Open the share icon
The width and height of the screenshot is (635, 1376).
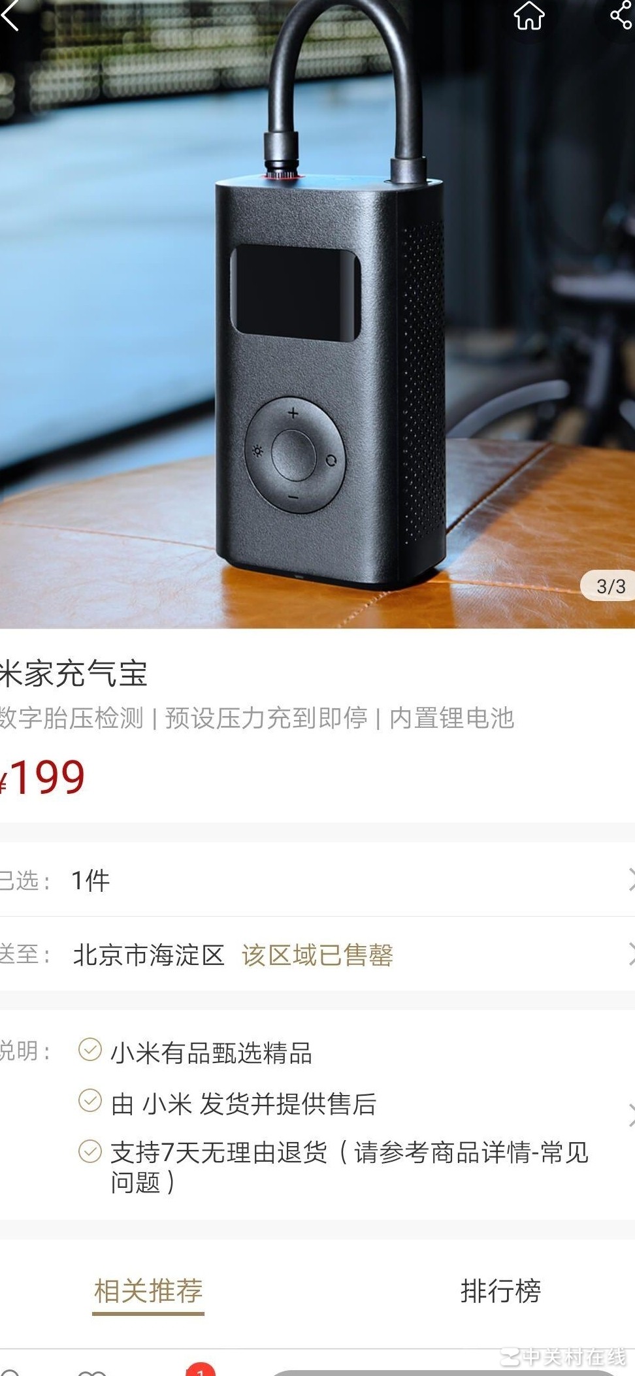[621, 14]
